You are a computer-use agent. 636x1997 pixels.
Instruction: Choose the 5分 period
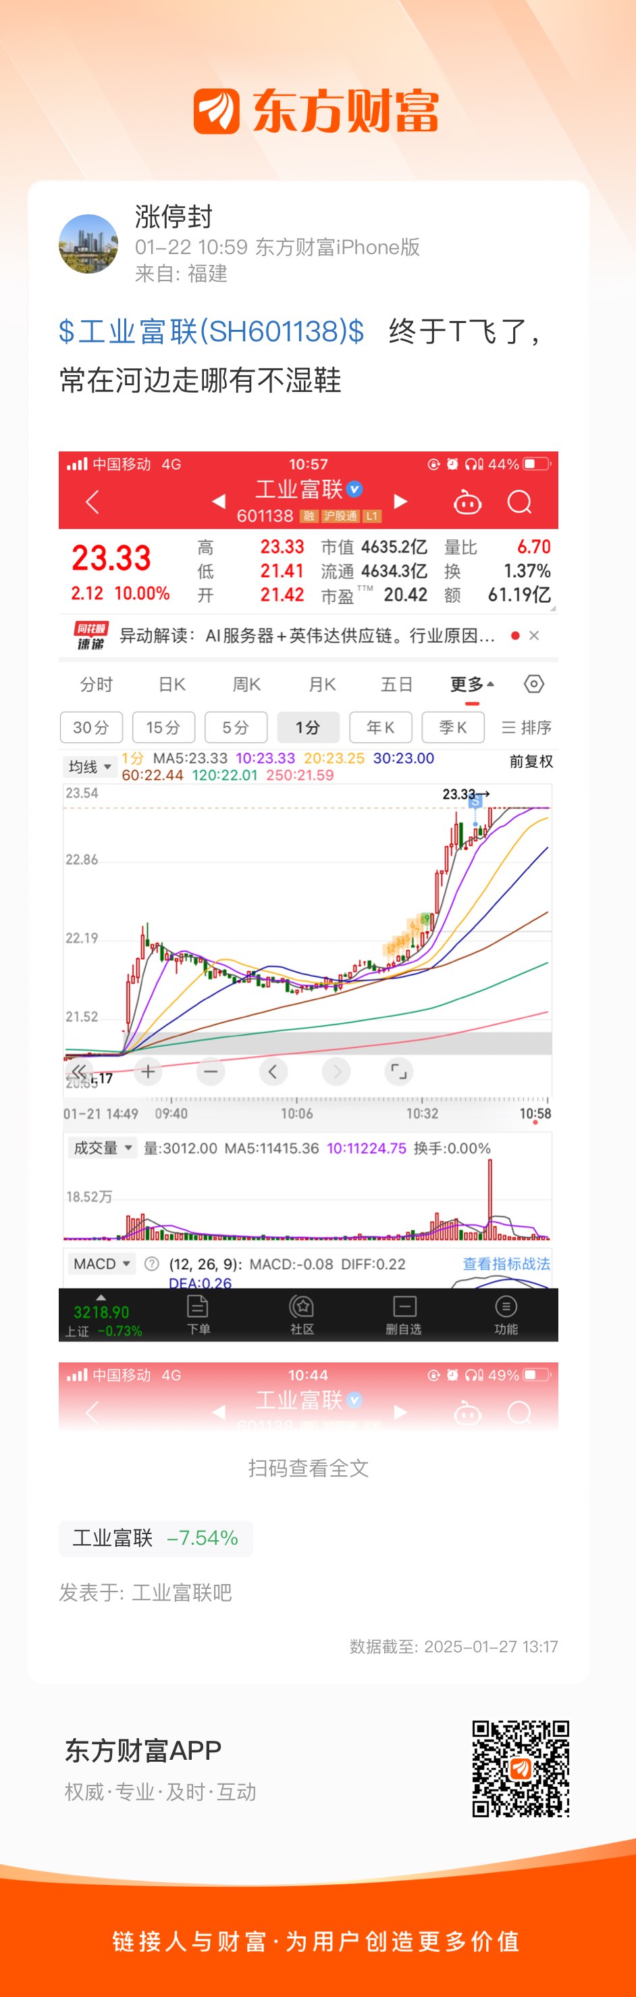coord(236,727)
